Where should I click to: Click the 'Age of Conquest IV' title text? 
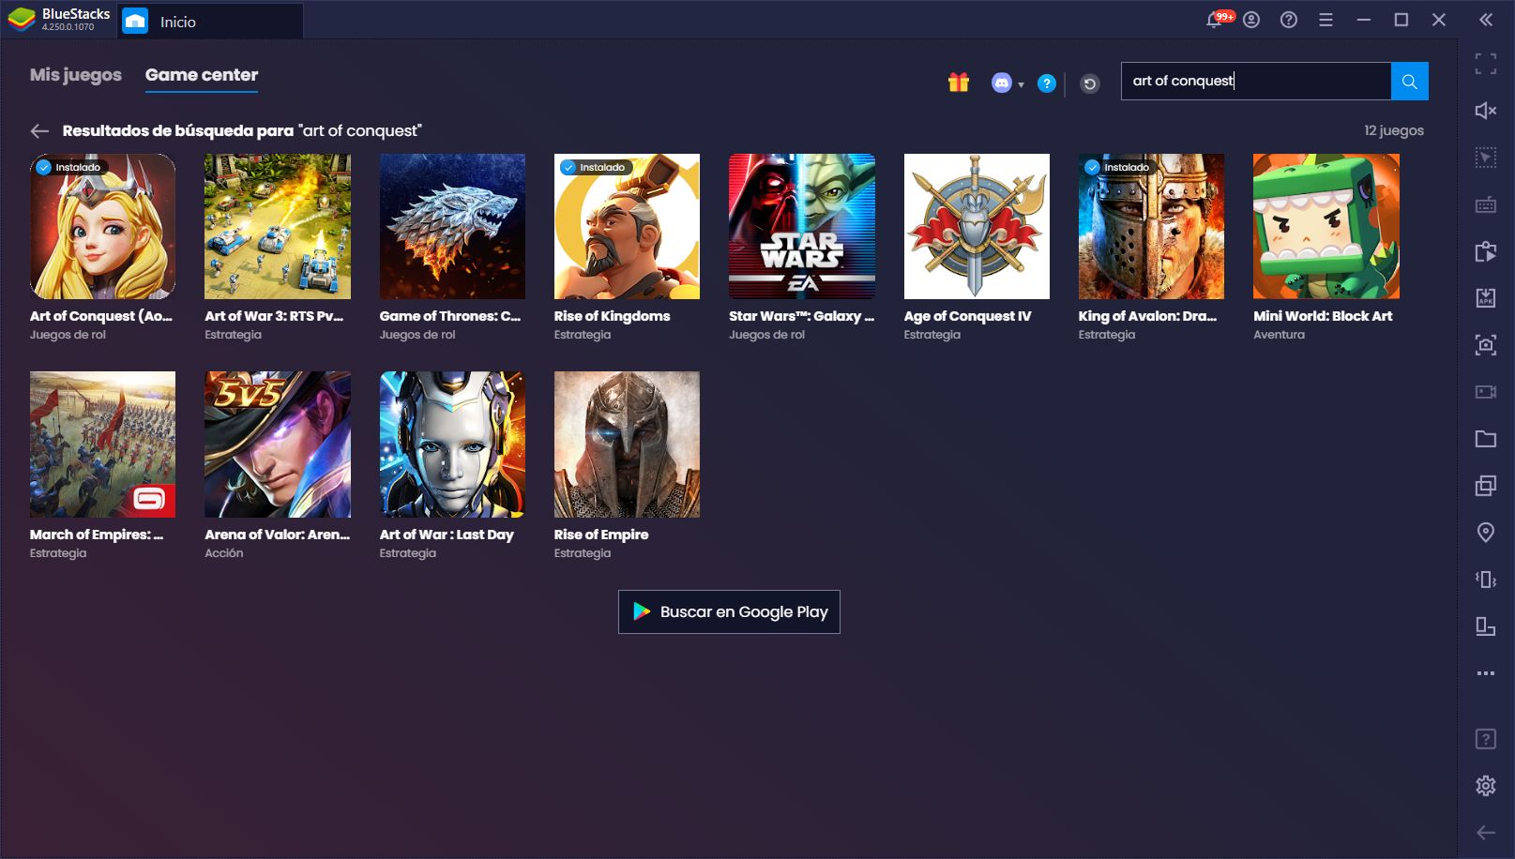[x=967, y=316]
